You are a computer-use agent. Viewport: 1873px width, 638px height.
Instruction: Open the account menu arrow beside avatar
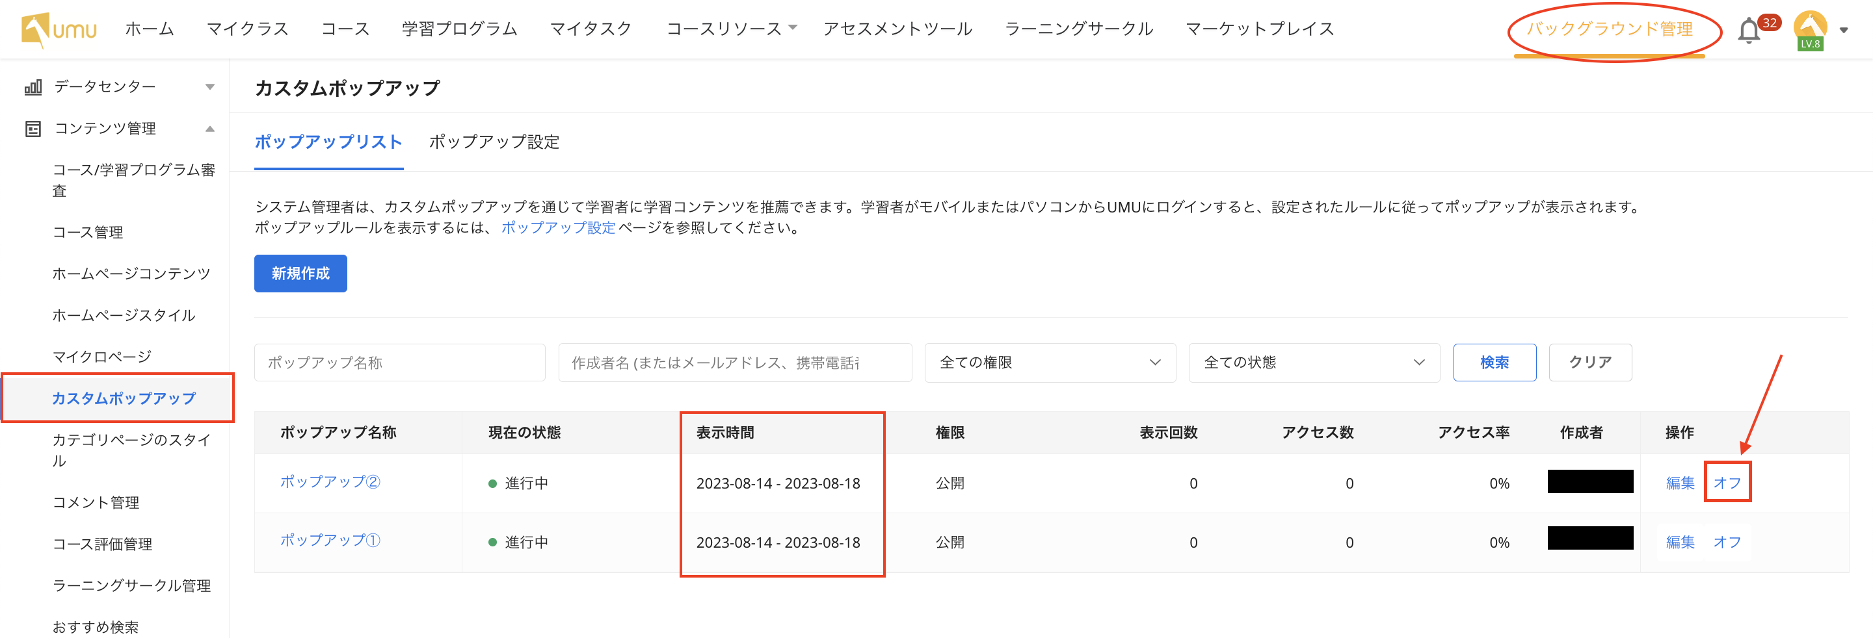tap(1844, 31)
